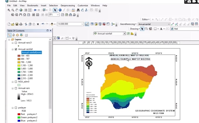Image resolution: width=199 pixels, height=123 pixels.
Task: Select the Identify info tool
Action: coord(60,10)
